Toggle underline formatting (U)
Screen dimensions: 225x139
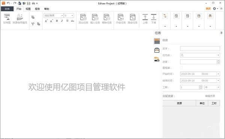(67, 21)
